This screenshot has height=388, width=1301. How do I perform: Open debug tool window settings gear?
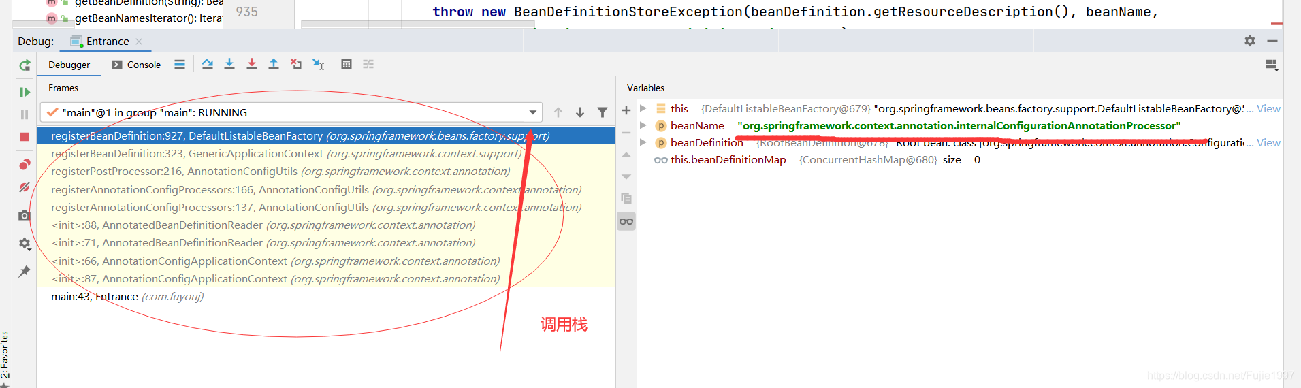coord(1250,41)
